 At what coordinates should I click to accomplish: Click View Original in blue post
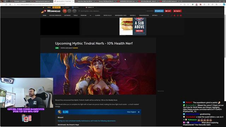pyautogui.click(x=131, y=112)
